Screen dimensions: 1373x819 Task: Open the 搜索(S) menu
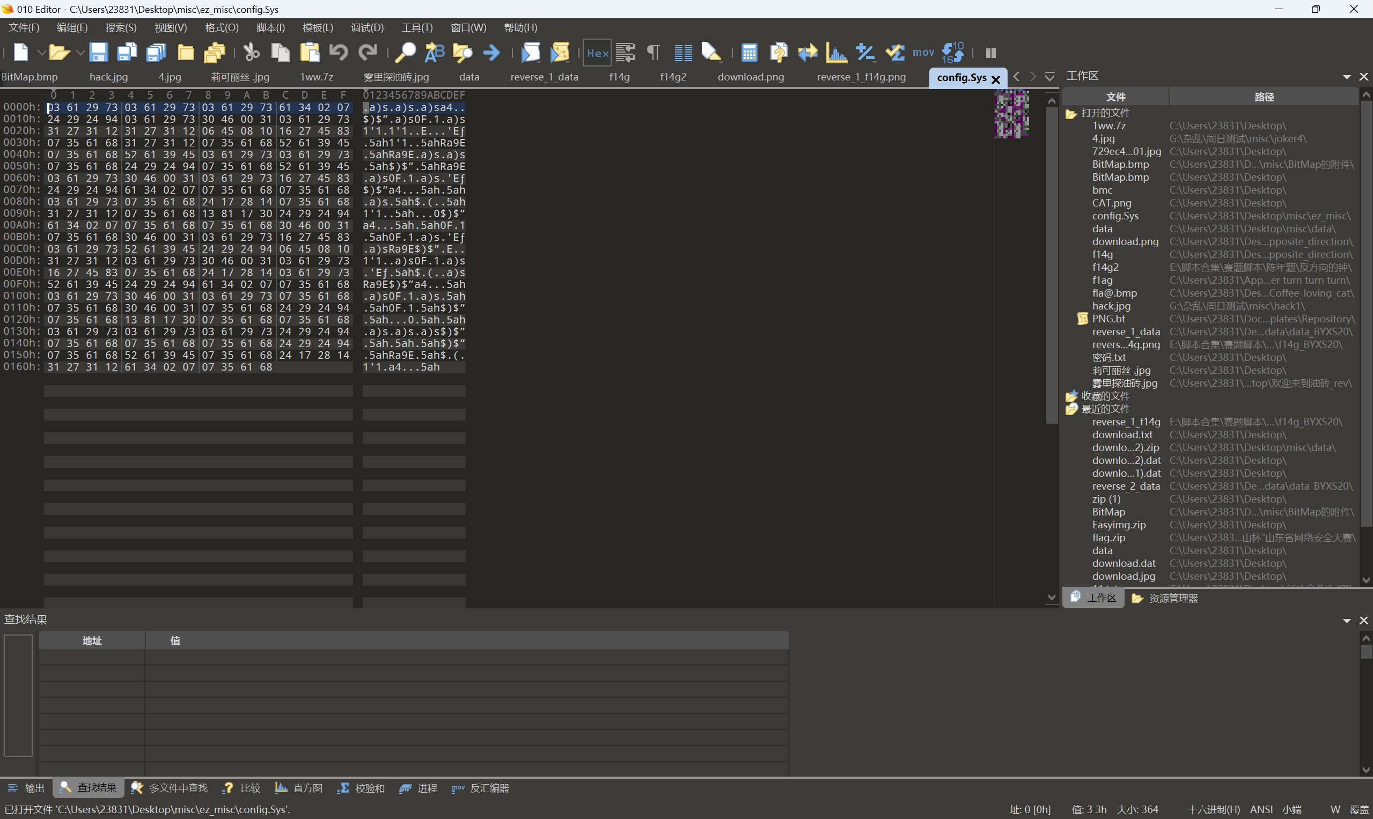(121, 27)
